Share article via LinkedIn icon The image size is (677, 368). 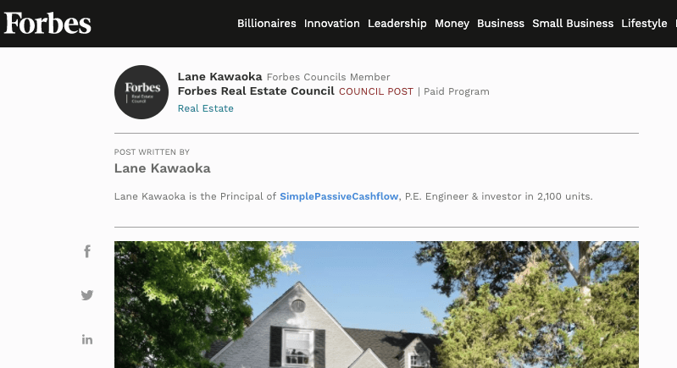pos(87,339)
